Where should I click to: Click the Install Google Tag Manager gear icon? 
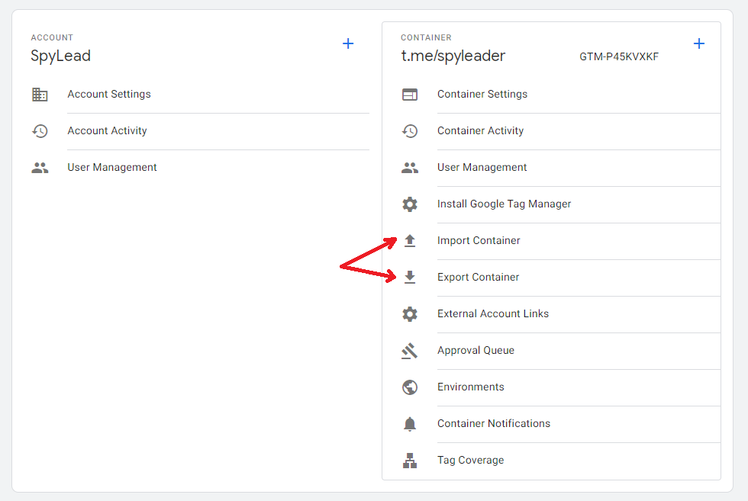pos(410,204)
